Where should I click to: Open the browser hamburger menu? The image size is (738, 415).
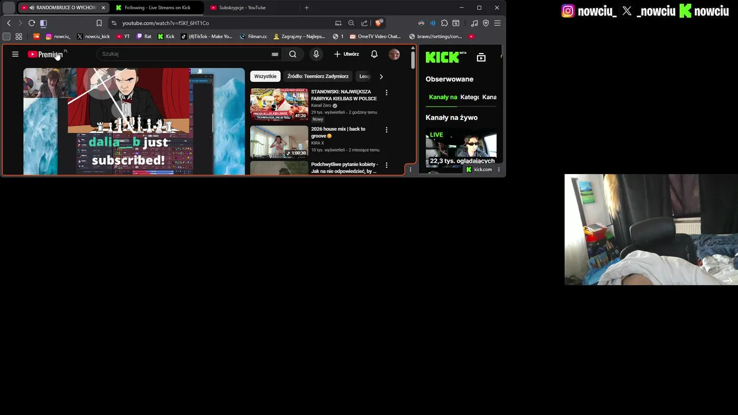coord(498,23)
